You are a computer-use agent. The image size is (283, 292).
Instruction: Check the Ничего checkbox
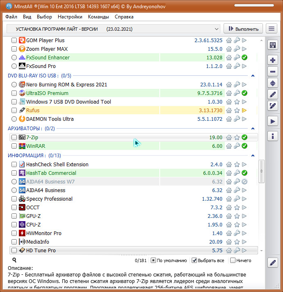[233, 260]
